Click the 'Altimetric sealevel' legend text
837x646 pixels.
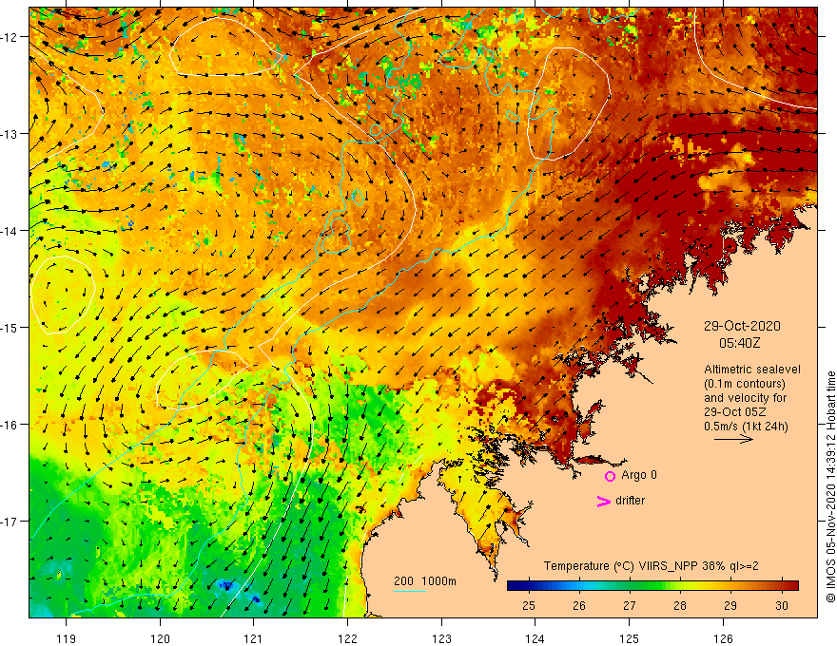tap(752, 370)
